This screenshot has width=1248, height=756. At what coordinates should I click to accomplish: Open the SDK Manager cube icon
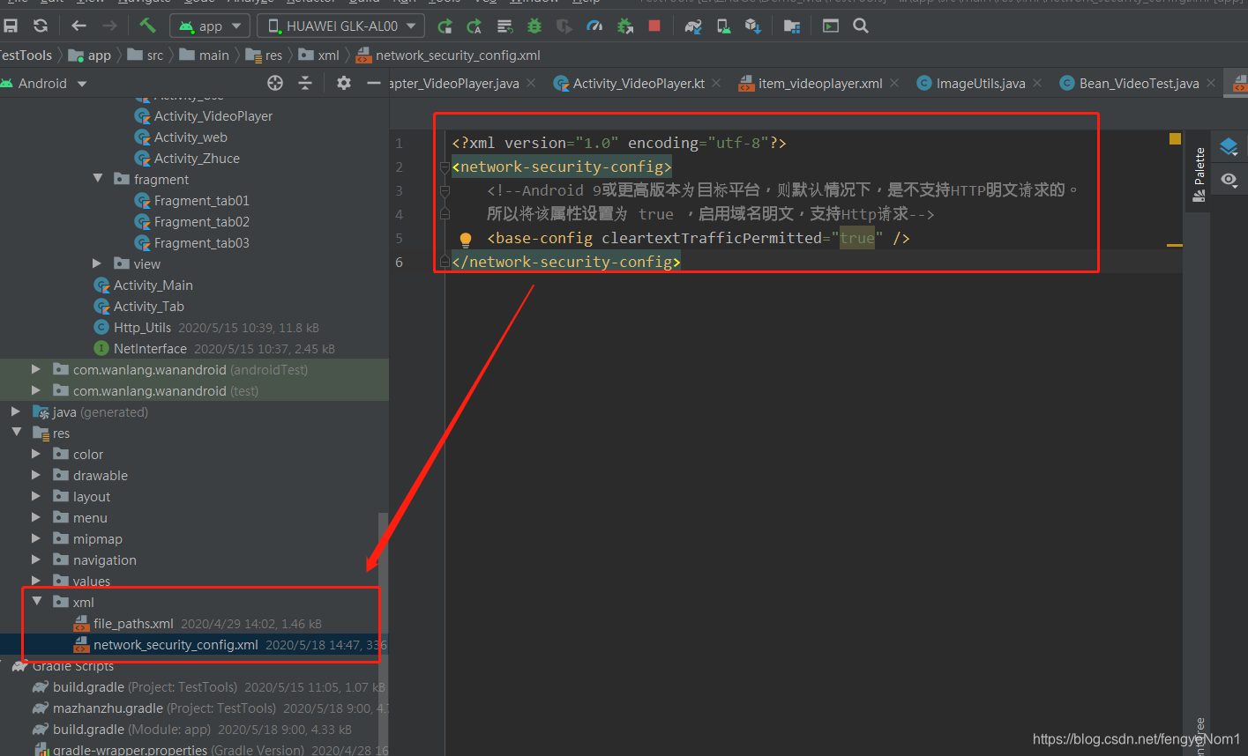tap(754, 26)
